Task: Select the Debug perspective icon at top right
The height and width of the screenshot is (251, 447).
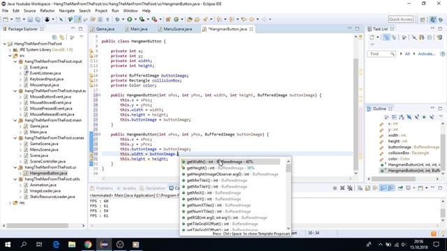Action: click(441, 20)
